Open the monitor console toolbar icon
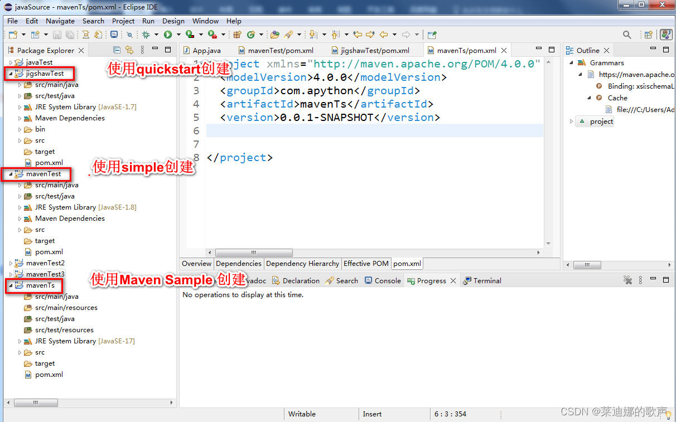Screen dimensions: 676x422 [114, 35]
